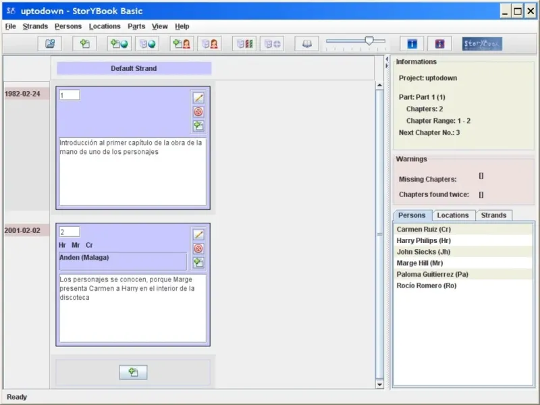Click the vertical scrollbar up arrow
The height and width of the screenshot is (405, 540).
pos(379,85)
